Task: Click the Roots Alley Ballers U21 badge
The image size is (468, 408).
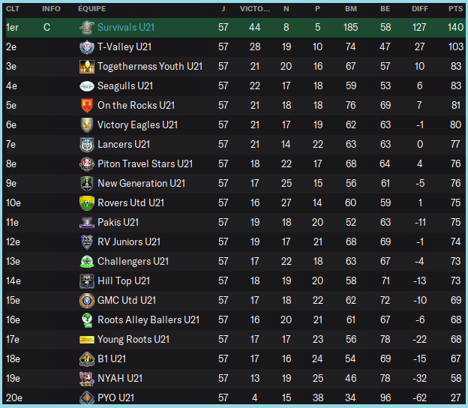Action: pyautogui.click(x=87, y=319)
